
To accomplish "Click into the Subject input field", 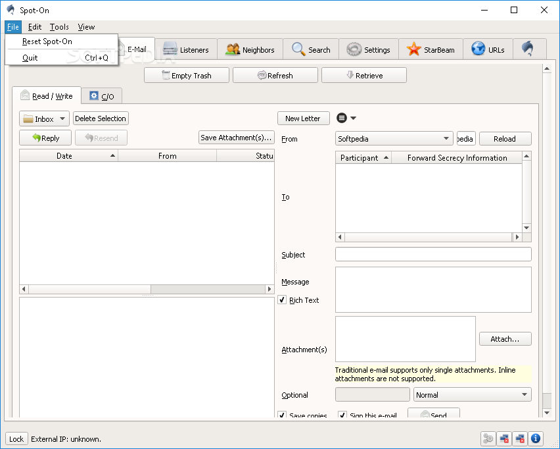I will pyautogui.click(x=433, y=254).
